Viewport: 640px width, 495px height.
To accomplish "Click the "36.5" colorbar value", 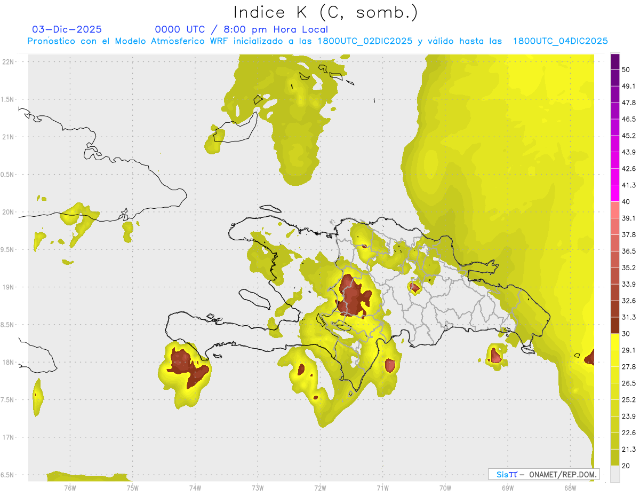I will click(629, 252).
